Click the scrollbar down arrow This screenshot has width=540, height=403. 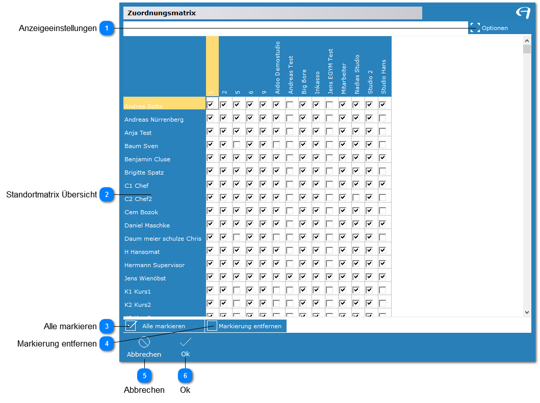point(527,312)
